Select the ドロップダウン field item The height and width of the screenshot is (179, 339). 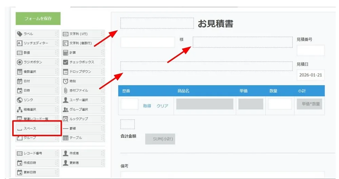[x=83, y=72]
